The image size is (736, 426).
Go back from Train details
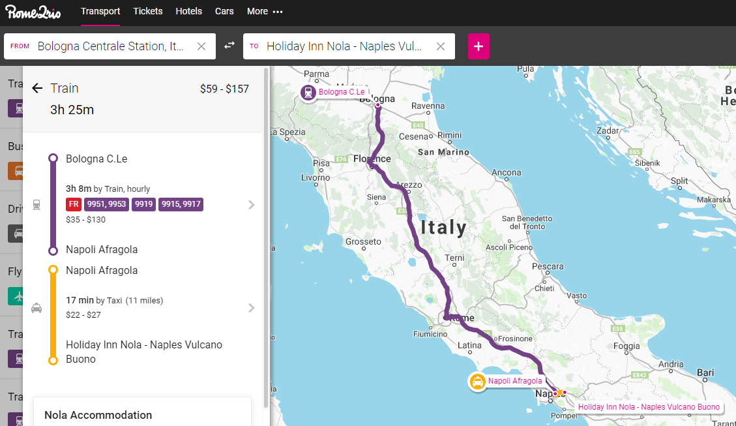(x=37, y=88)
